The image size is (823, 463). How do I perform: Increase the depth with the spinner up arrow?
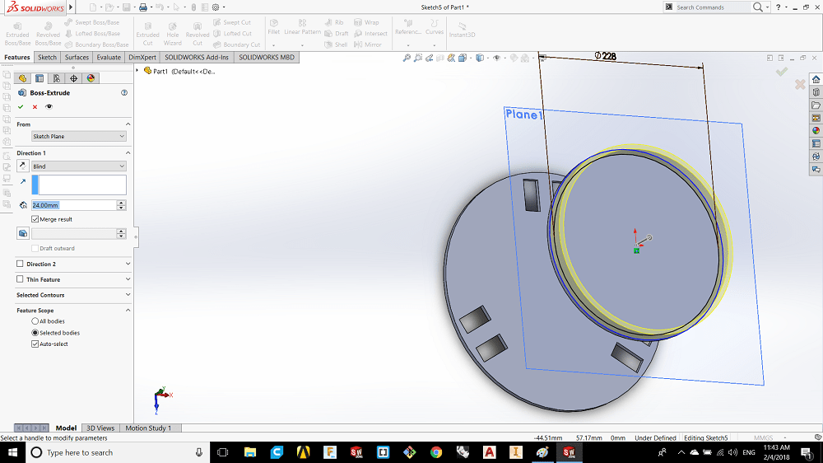point(121,203)
